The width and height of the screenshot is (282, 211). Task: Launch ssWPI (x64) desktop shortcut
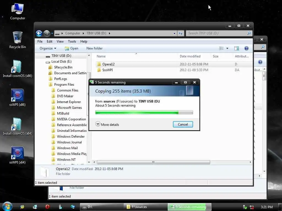17,156
